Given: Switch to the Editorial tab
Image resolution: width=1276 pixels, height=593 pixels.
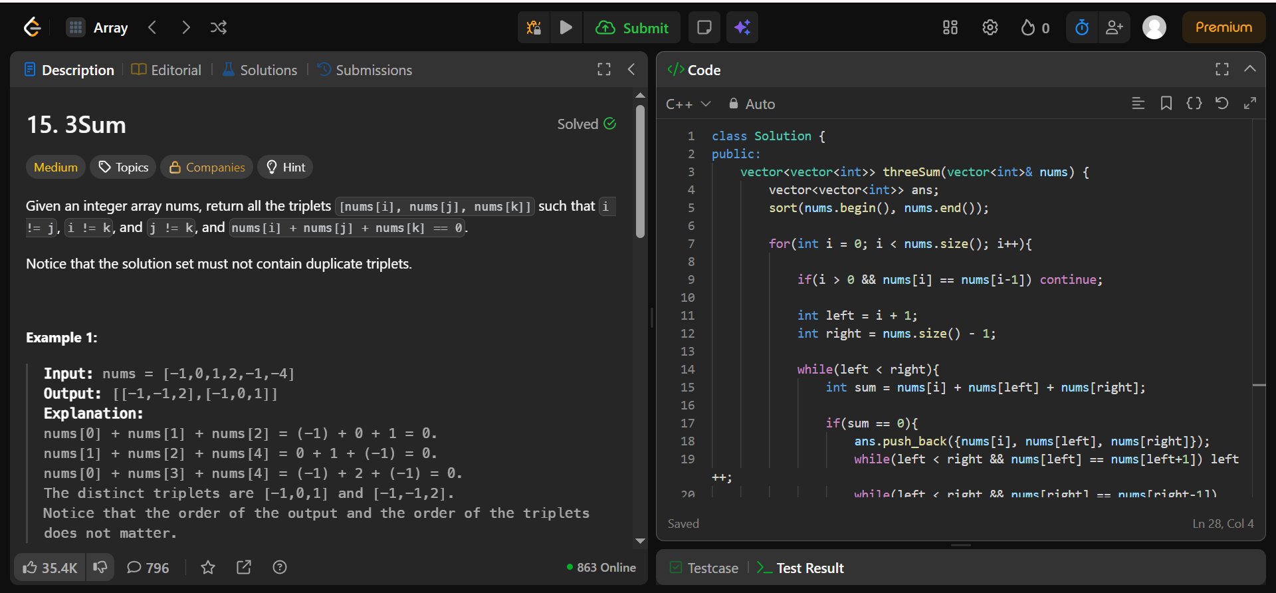Looking at the screenshot, I should (x=167, y=70).
